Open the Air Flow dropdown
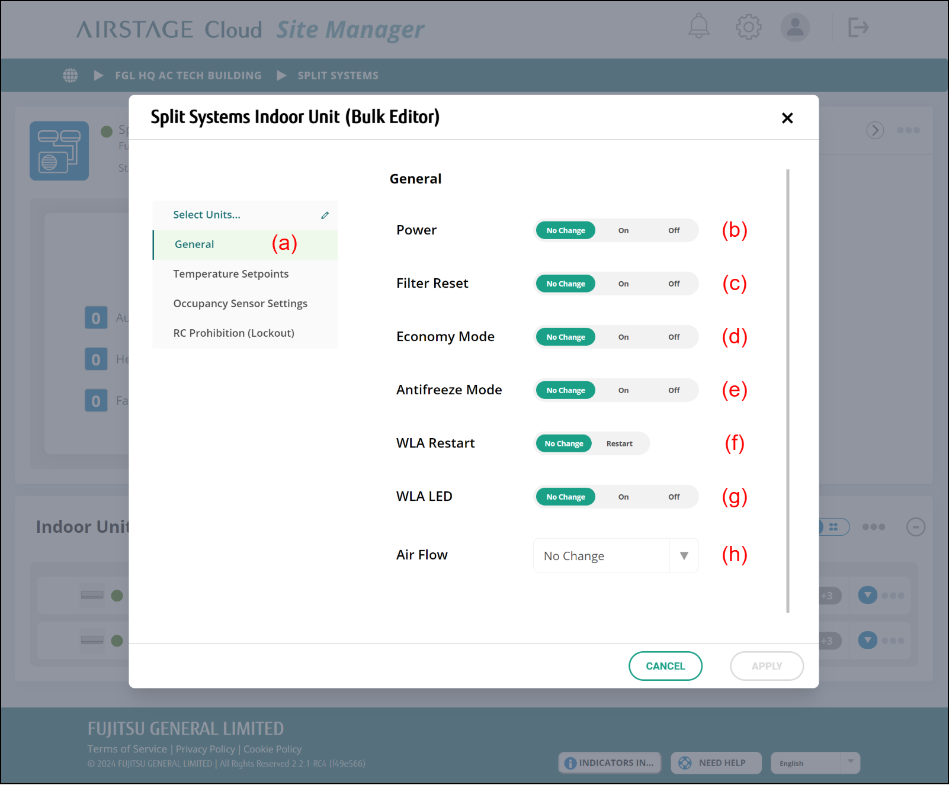The image size is (949, 785). point(615,556)
